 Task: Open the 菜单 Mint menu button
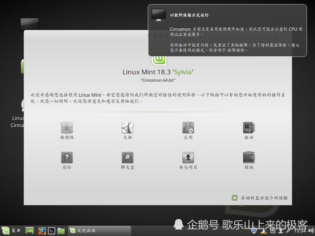point(11,230)
